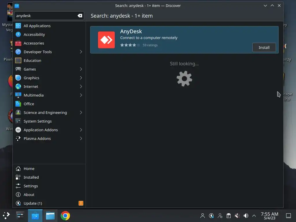Click the Internet globe icon
This screenshot has height=222, width=296.
click(18, 86)
